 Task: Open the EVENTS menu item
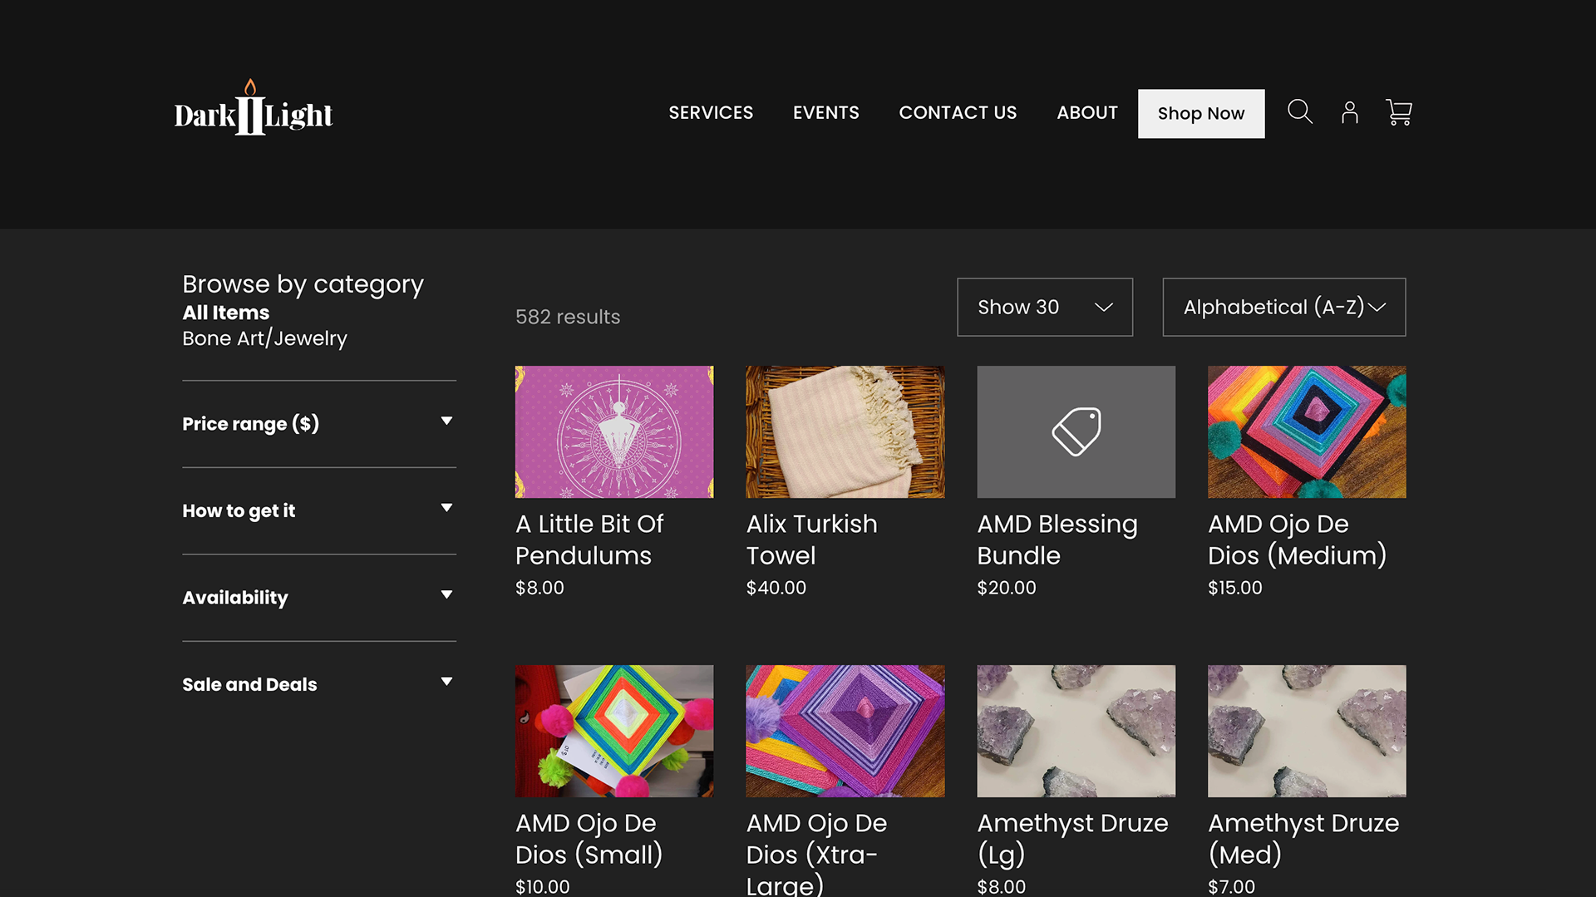click(x=825, y=113)
